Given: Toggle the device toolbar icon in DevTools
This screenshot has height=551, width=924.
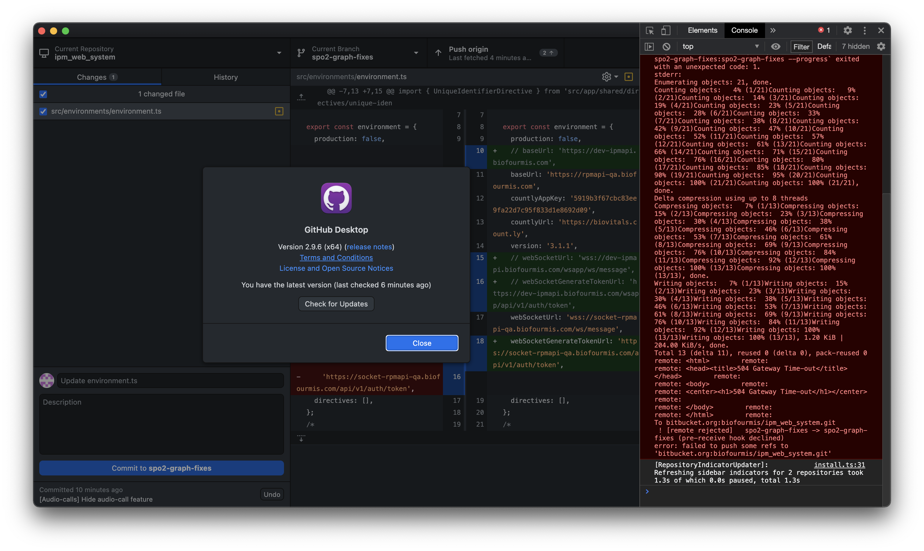Looking at the screenshot, I should coord(666,30).
